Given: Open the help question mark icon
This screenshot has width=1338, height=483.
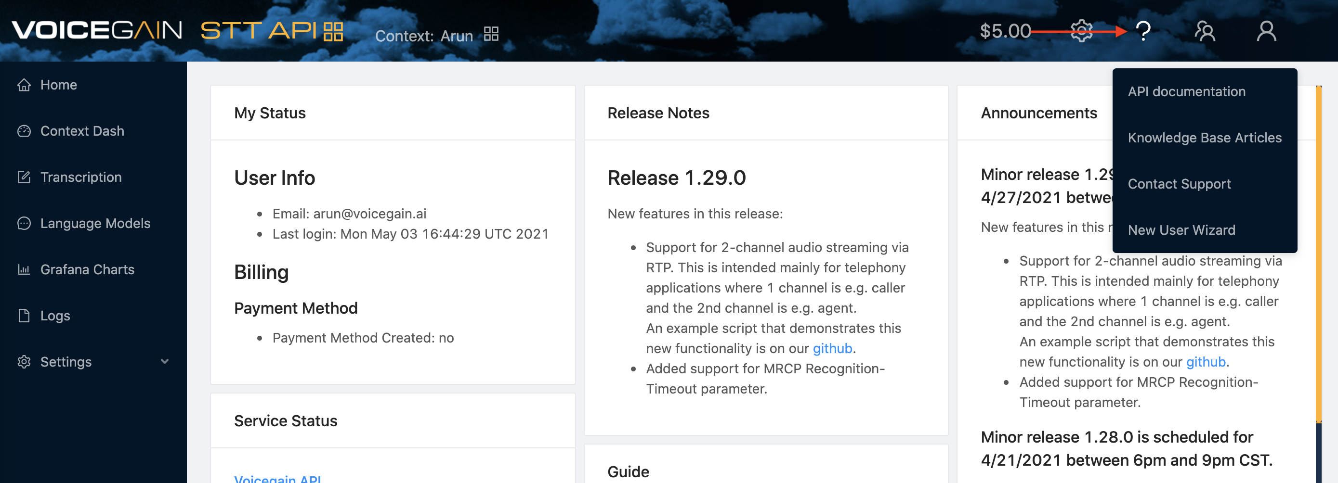Looking at the screenshot, I should [1143, 31].
